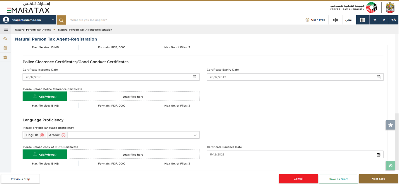Click the Previous Step button
The height and width of the screenshot is (185, 399).
point(21,179)
